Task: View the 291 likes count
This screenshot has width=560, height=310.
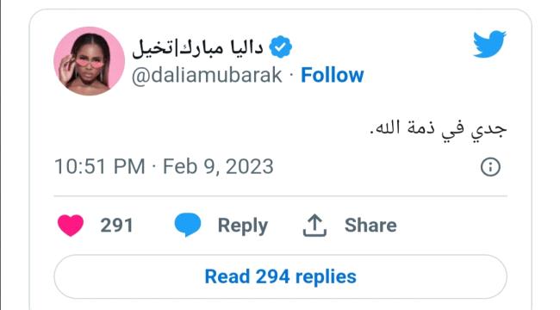Action: 116,226
